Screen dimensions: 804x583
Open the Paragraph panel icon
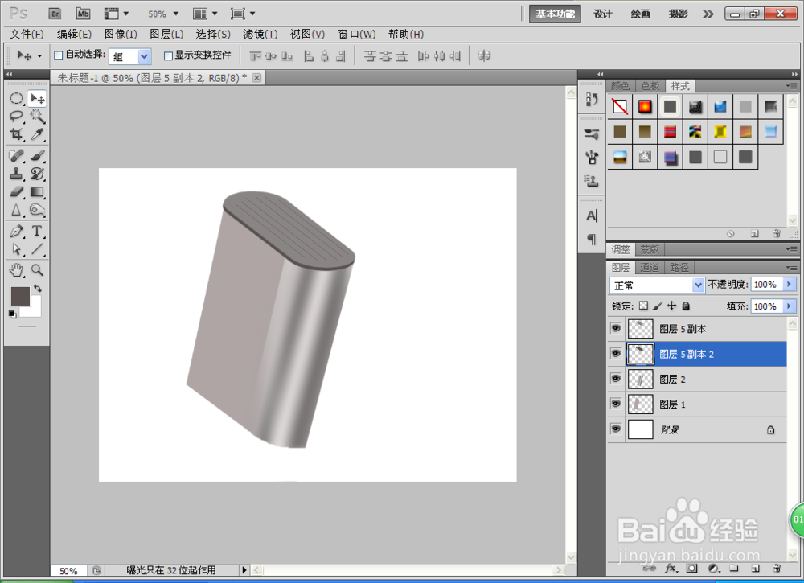click(x=592, y=239)
